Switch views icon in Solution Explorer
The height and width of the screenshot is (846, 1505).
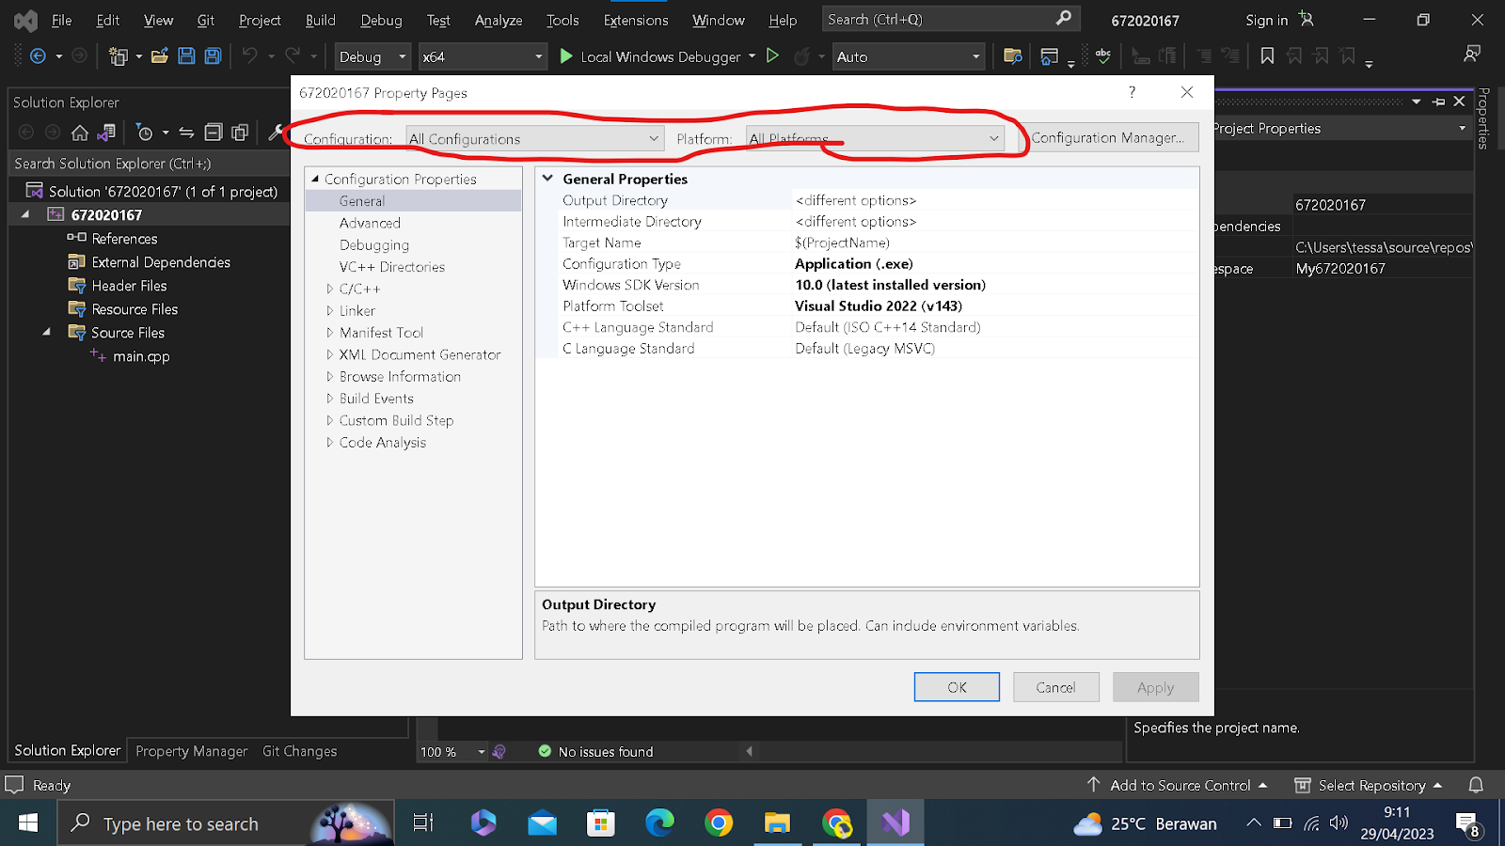click(x=106, y=133)
